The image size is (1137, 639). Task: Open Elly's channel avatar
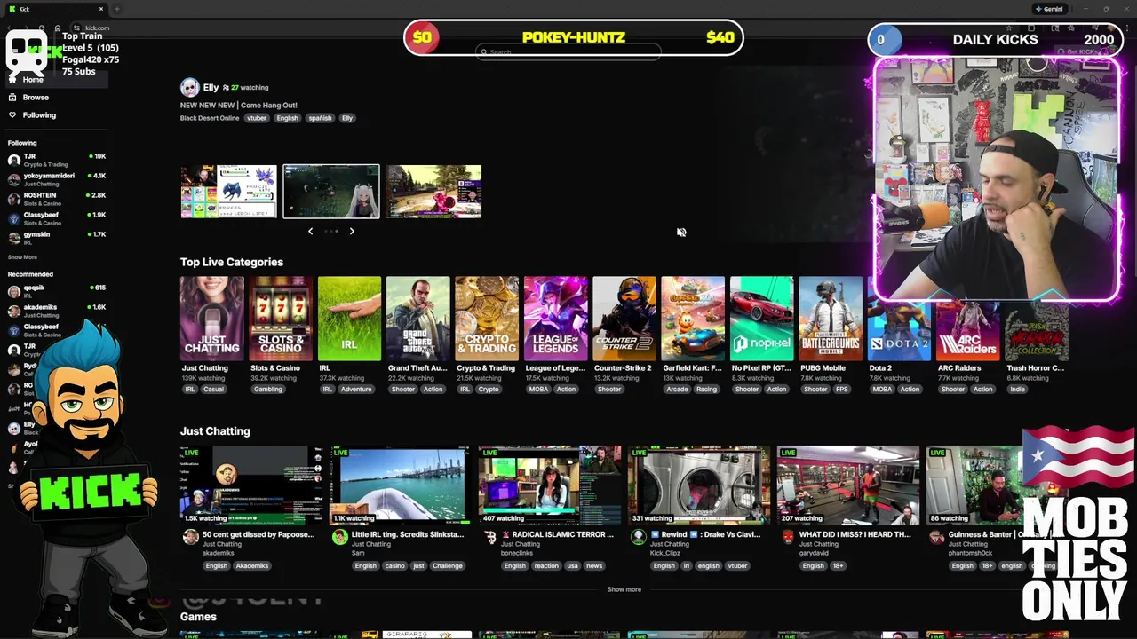189,87
